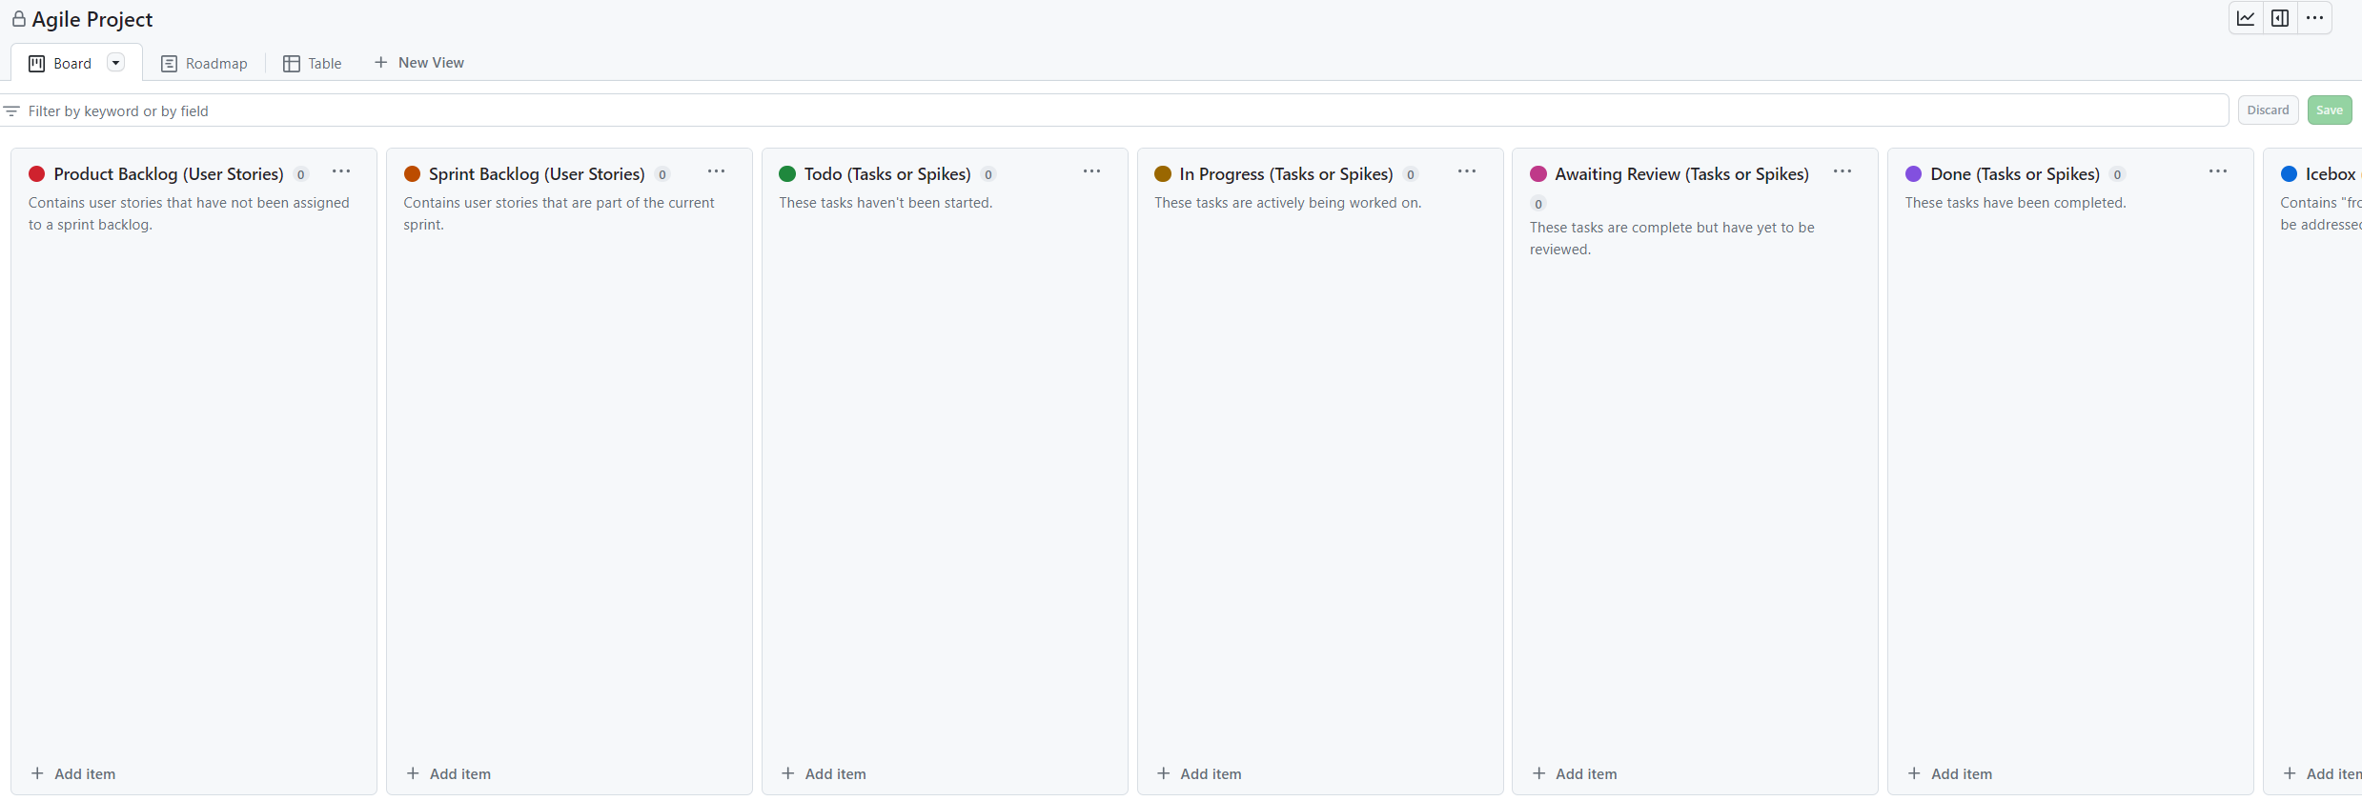Click the pink Awaiting Review color dot
2362x801 pixels.
(x=1538, y=173)
